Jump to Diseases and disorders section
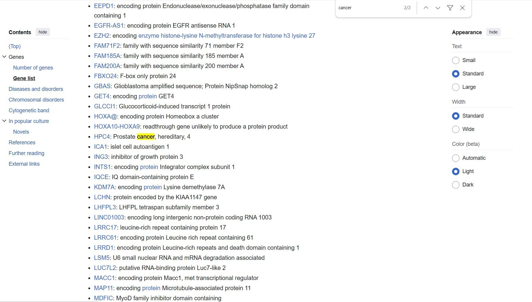 36,89
